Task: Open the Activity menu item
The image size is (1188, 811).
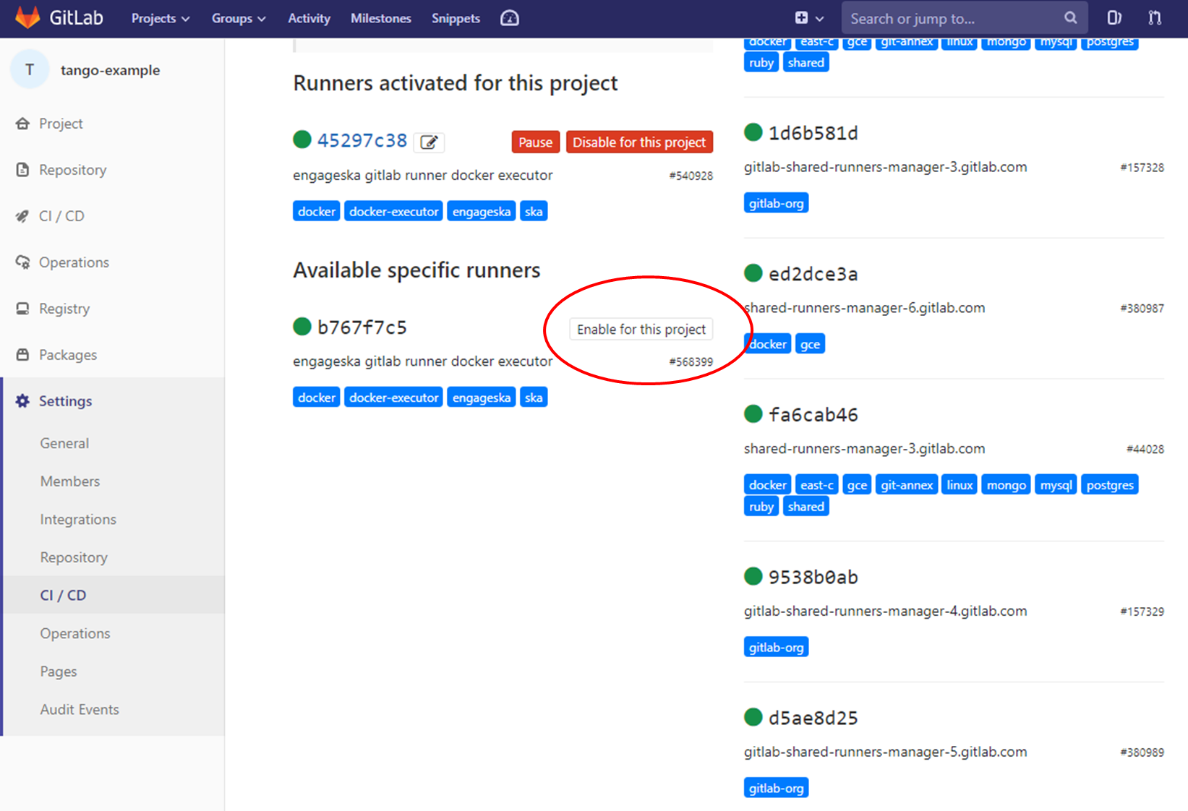Action: click(309, 19)
